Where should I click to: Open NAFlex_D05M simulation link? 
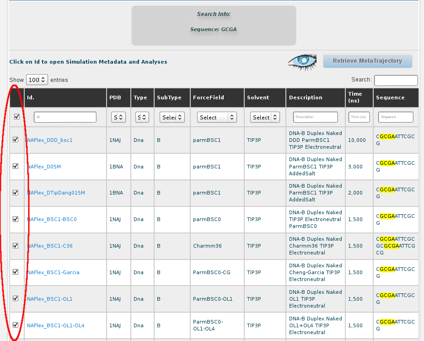click(44, 167)
